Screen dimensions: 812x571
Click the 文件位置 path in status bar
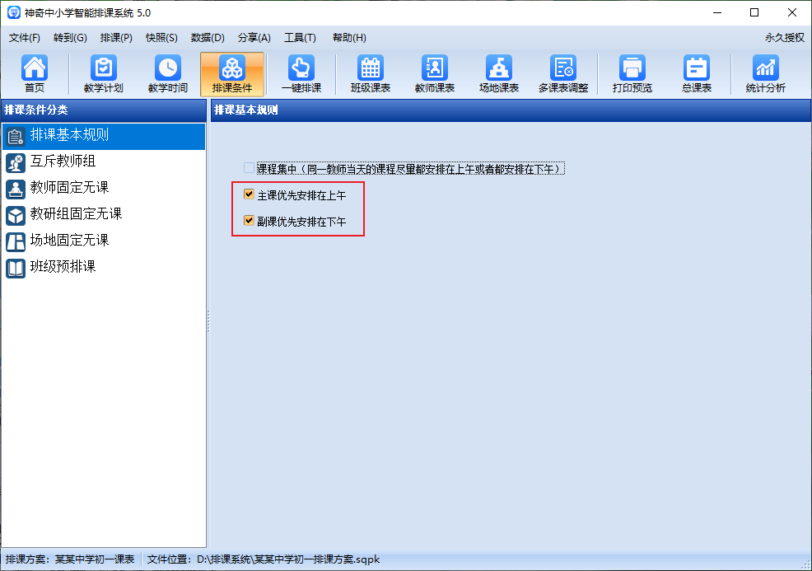263,559
